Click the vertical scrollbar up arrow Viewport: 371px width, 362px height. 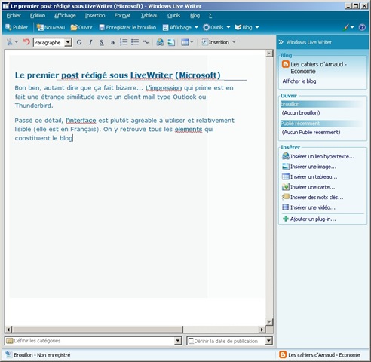pyautogui.click(x=269, y=54)
